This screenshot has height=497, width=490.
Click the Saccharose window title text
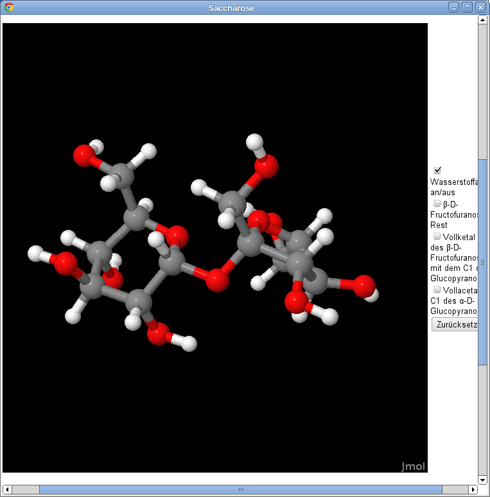pyautogui.click(x=231, y=8)
